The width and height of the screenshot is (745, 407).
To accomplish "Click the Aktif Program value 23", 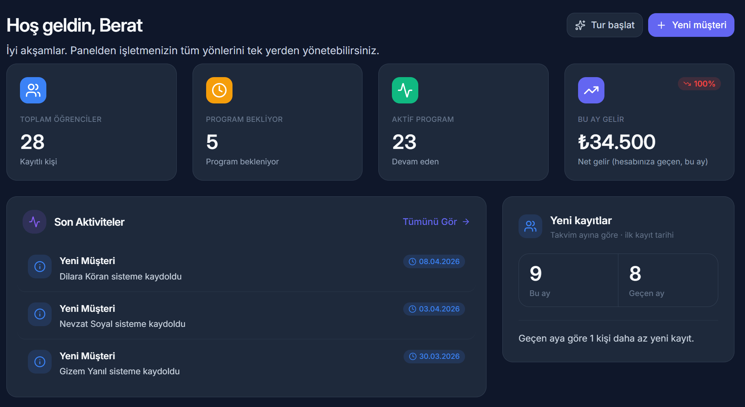I will pyautogui.click(x=404, y=142).
